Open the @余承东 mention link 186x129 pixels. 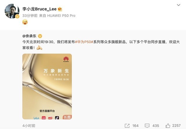[29, 36]
